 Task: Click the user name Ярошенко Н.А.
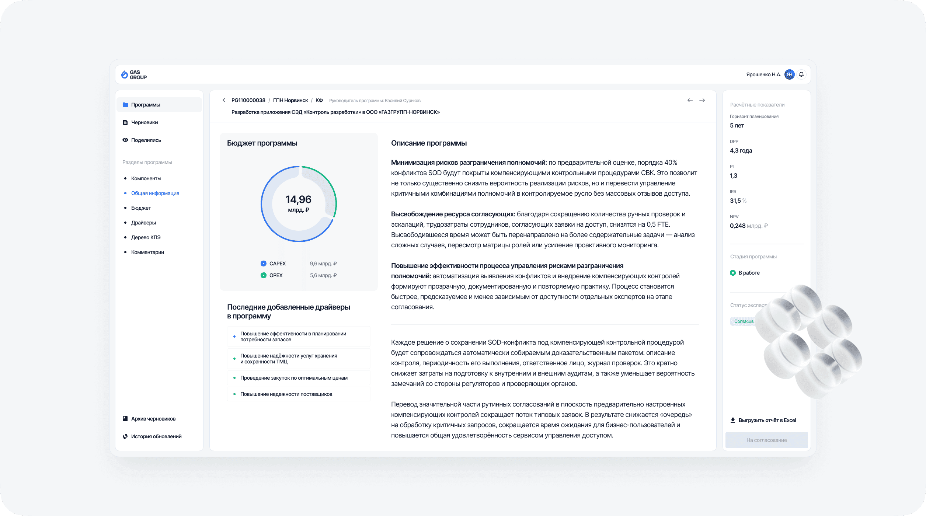(x=763, y=74)
